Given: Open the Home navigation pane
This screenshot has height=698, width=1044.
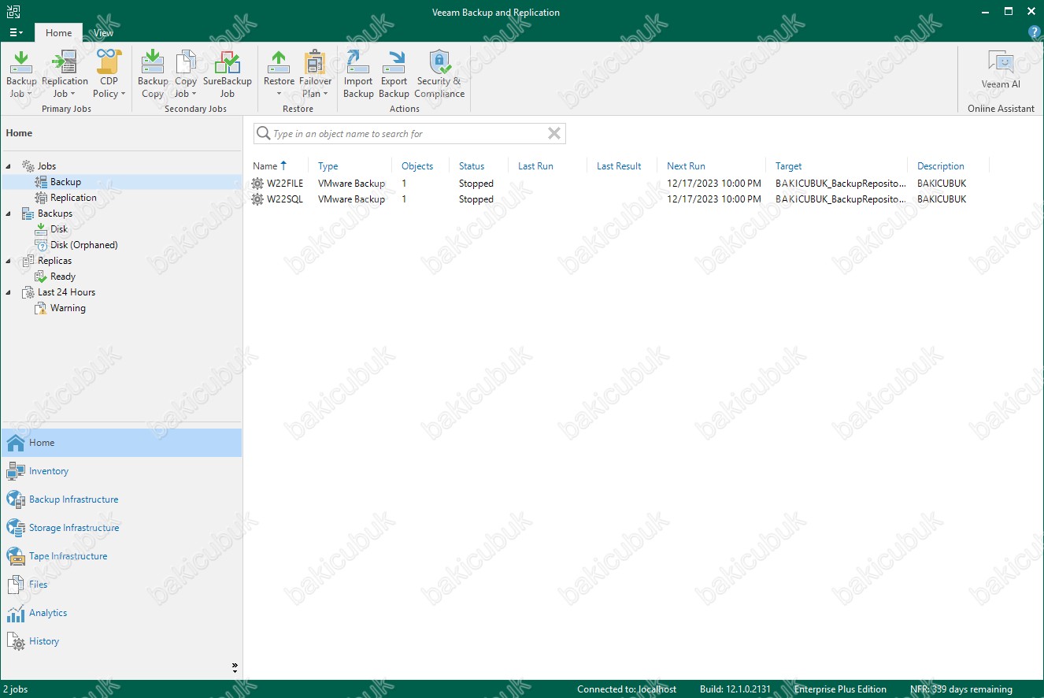Looking at the screenshot, I should 121,443.
